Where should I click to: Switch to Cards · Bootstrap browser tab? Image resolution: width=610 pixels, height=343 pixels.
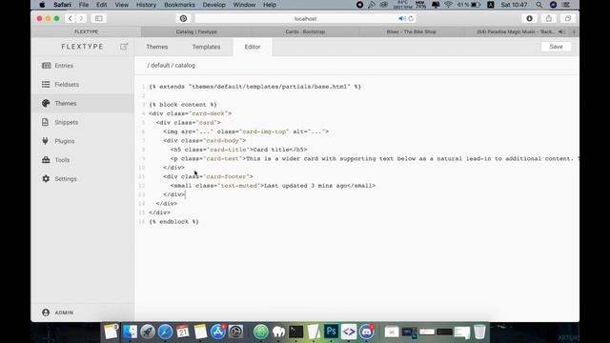(x=305, y=31)
